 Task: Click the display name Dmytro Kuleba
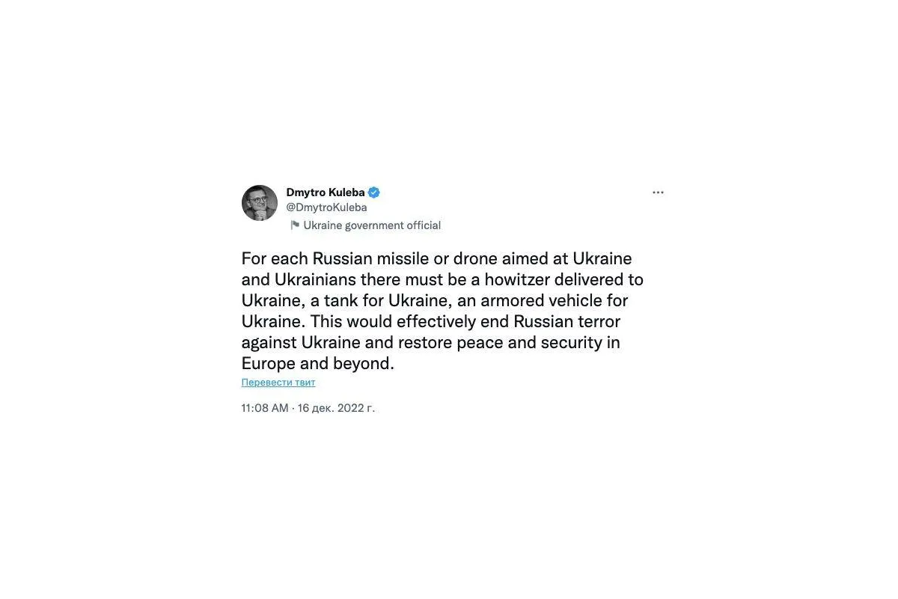point(326,192)
